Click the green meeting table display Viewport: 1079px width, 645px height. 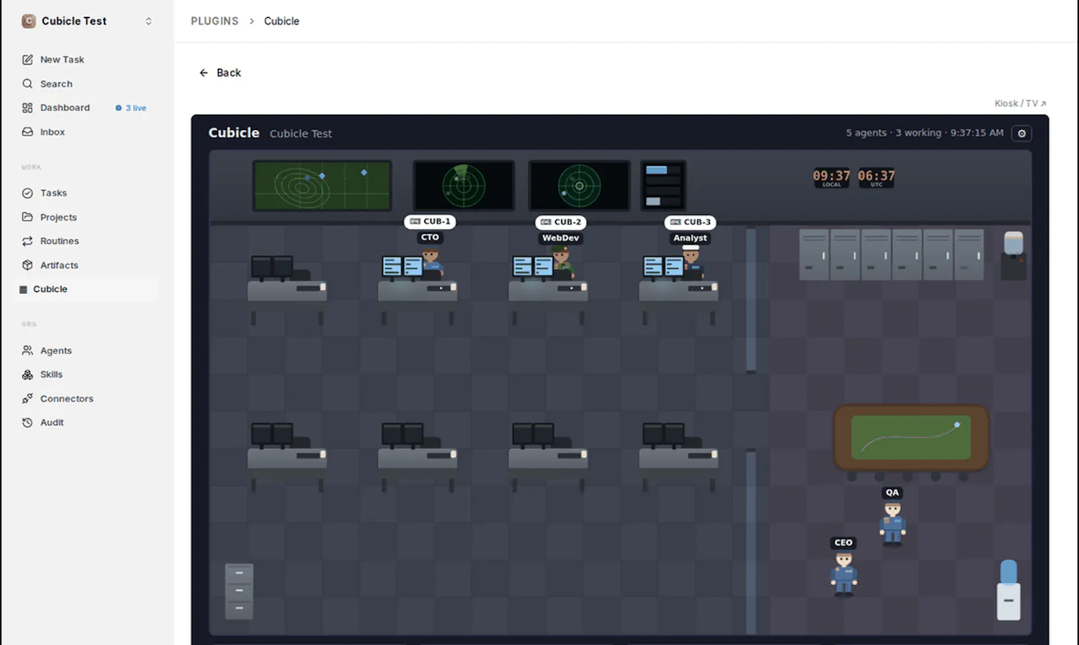(x=911, y=438)
